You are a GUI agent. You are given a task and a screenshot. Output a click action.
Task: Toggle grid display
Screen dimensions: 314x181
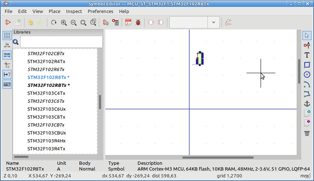tap(7, 35)
